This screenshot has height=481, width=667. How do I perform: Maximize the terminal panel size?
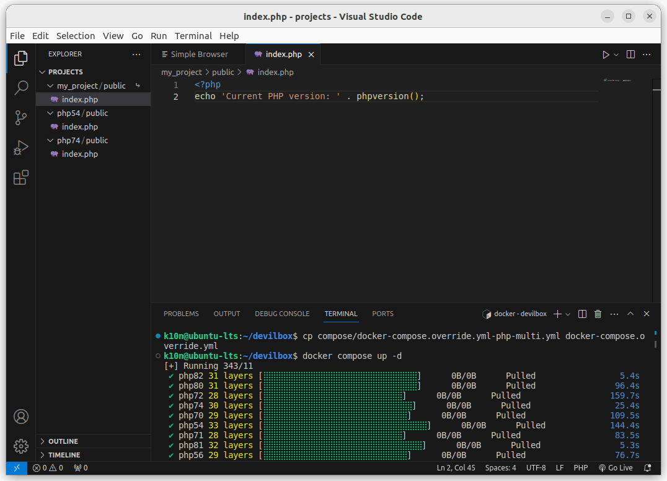coord(630,314)
